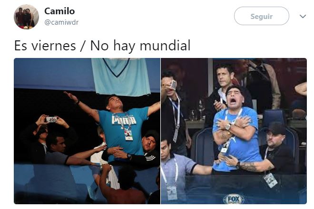Click the lanyard badge on Puma shirt
The height and width of the screenshot is (209, 314).
tap(128, 135)
